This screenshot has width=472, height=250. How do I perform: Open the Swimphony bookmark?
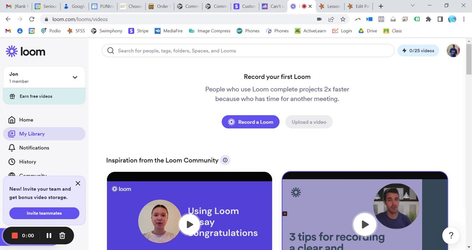click(x=107, y=31)
